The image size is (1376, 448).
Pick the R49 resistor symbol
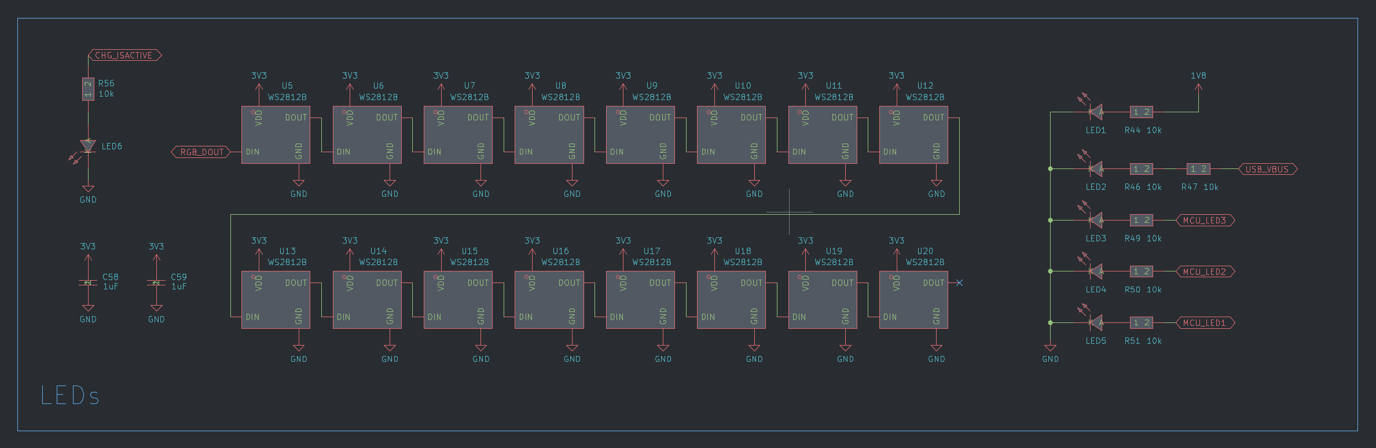pos(1141,220)
